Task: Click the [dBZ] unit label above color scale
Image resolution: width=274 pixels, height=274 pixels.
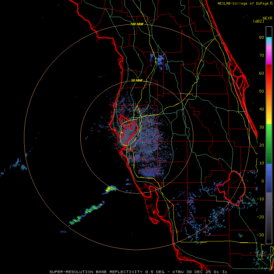Action: click(258, 21)
